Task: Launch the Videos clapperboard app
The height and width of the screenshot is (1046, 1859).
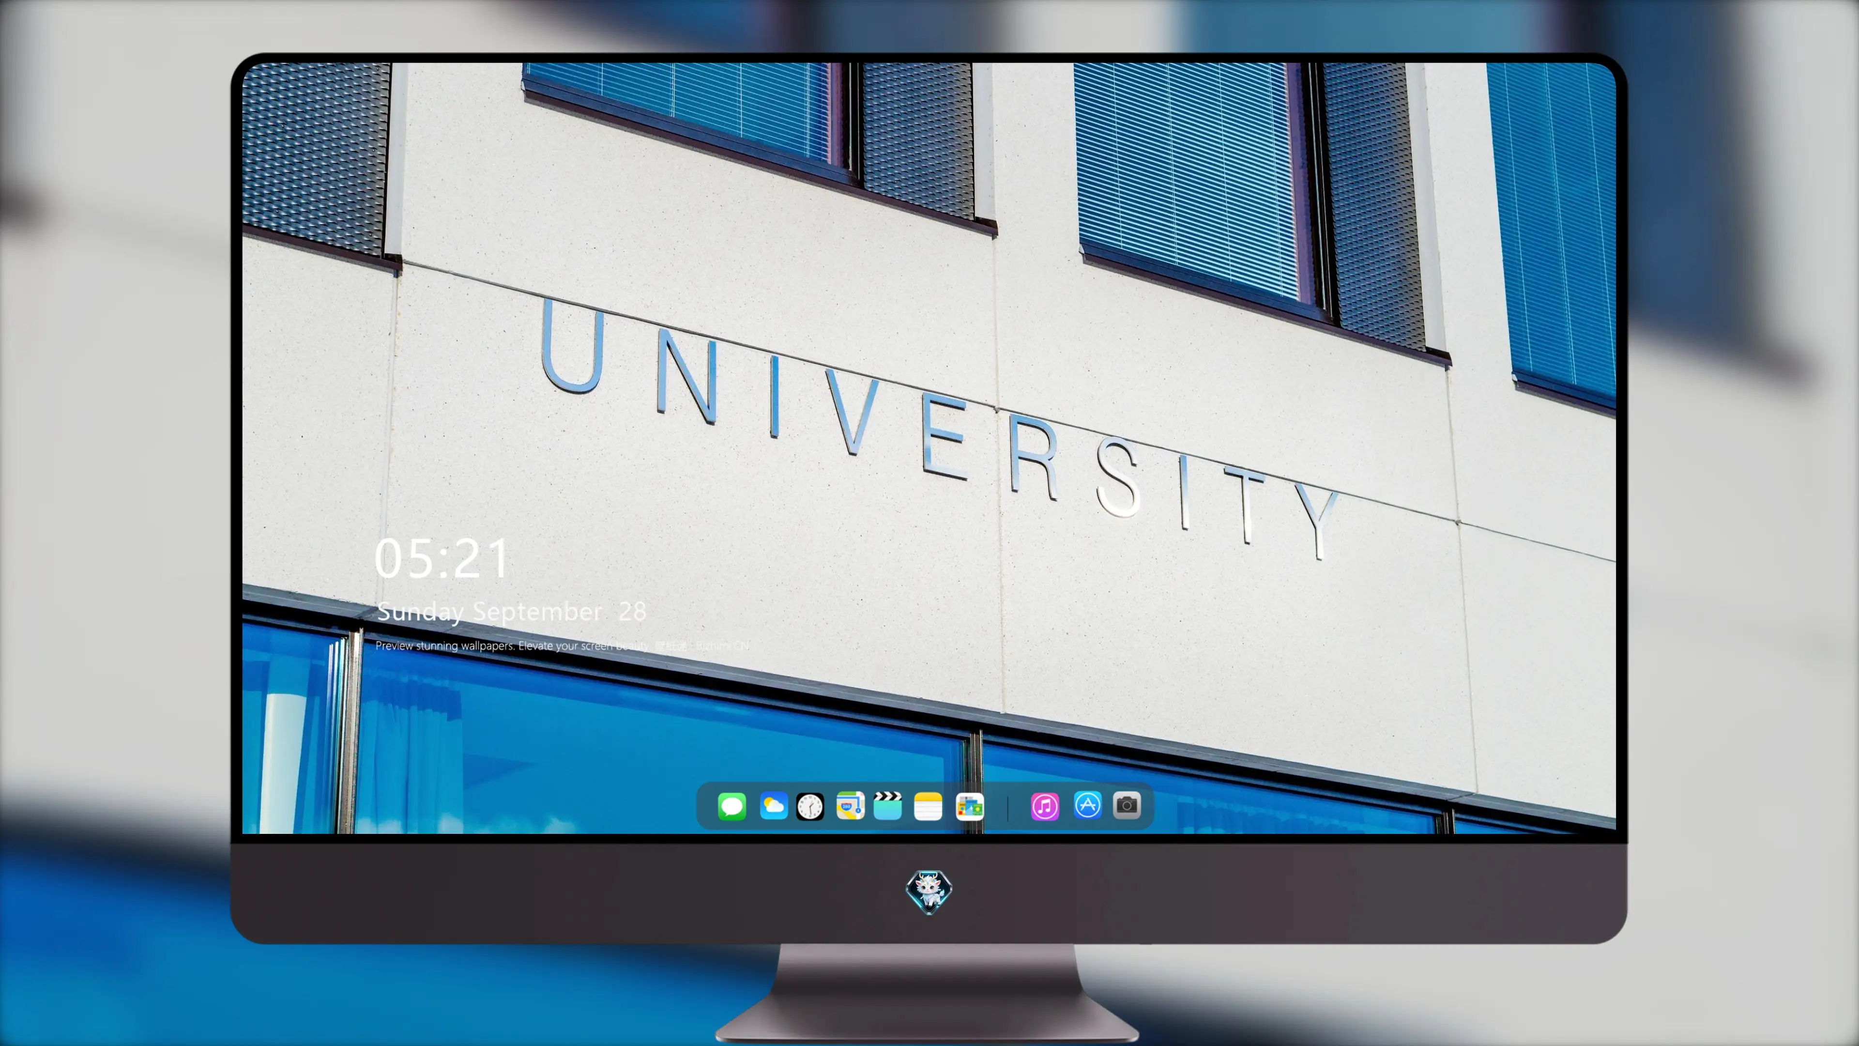Action: pyautogui.click(x=888, y=806)
